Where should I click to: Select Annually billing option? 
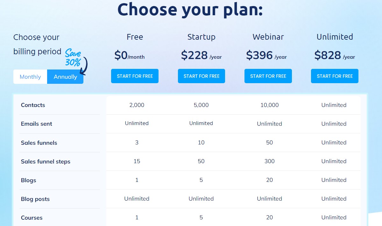pyautogui.click(x=65, y=77)
